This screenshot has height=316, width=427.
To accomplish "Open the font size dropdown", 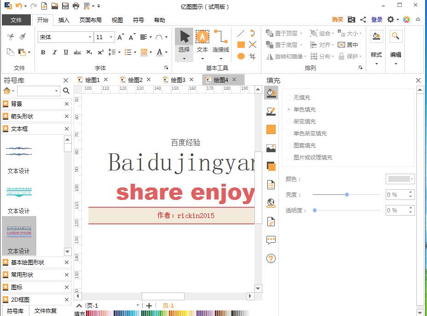I will (111, 37).
